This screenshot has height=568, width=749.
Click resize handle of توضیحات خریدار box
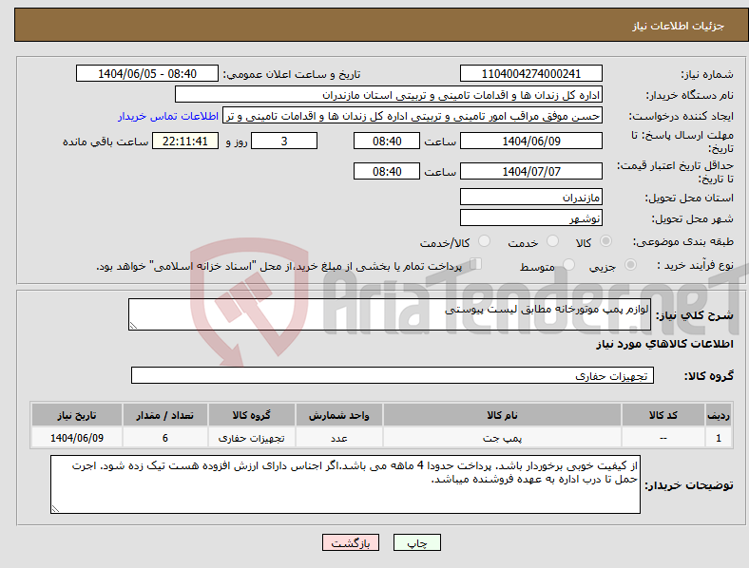click(x=55, y=509)
